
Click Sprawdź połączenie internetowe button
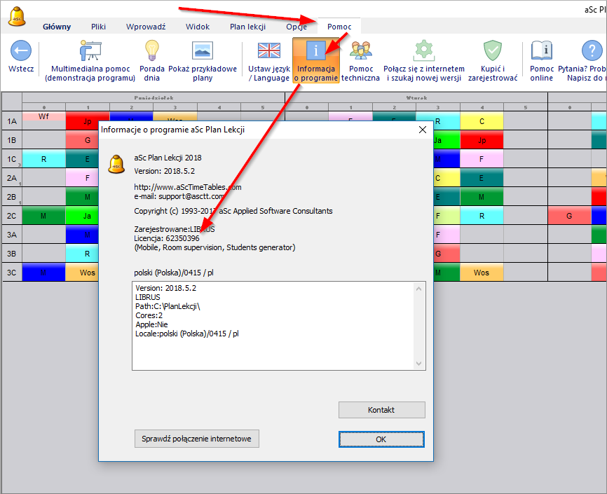[x=197, y=439]
